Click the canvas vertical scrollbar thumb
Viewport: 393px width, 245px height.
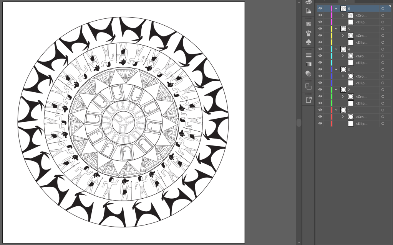(299, 122)
